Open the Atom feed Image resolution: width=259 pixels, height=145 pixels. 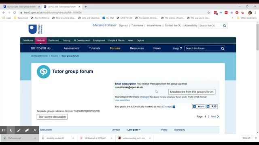(199, 106)
